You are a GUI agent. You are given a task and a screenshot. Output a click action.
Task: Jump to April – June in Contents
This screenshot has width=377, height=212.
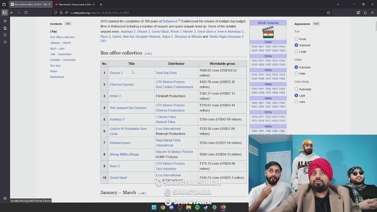[x=57, y=48]
